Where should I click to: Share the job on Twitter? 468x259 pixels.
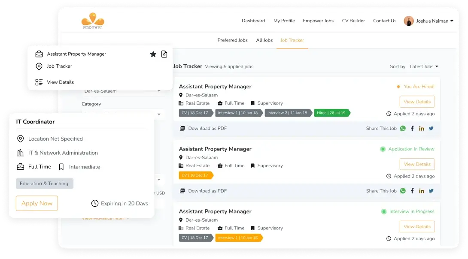[431, 128]
